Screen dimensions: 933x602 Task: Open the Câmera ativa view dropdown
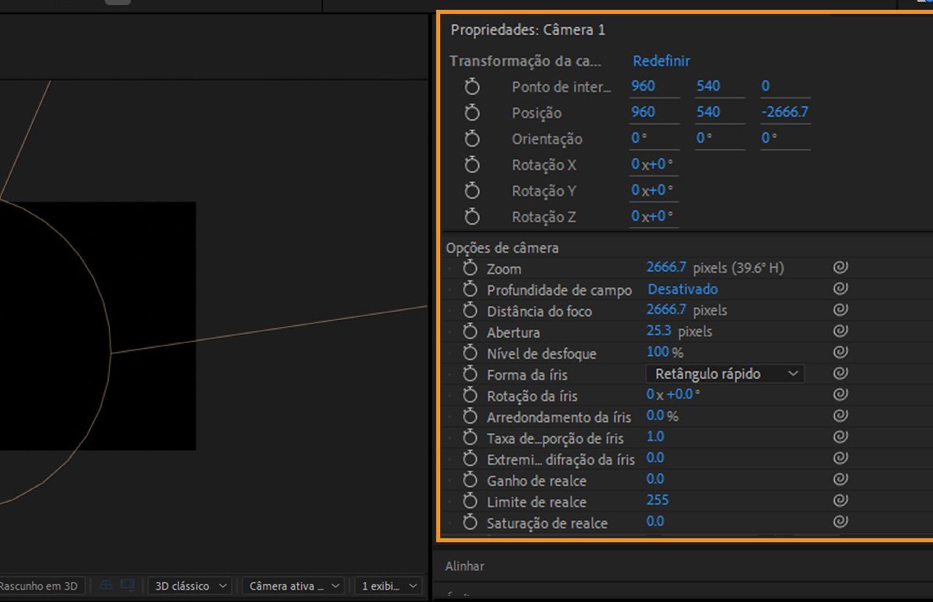click(292, 586)
